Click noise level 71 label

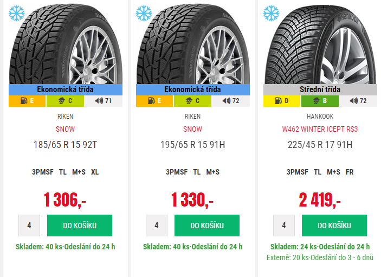click(103, 101)
